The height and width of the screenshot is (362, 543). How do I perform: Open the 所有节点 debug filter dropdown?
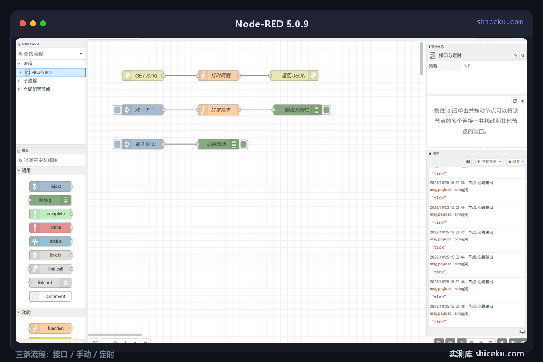(x=489, y=162)
